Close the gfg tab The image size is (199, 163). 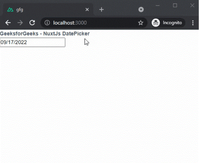point(87,10)
